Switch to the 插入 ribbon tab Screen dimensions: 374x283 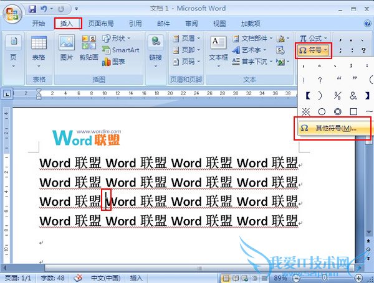tap(67, 24)
